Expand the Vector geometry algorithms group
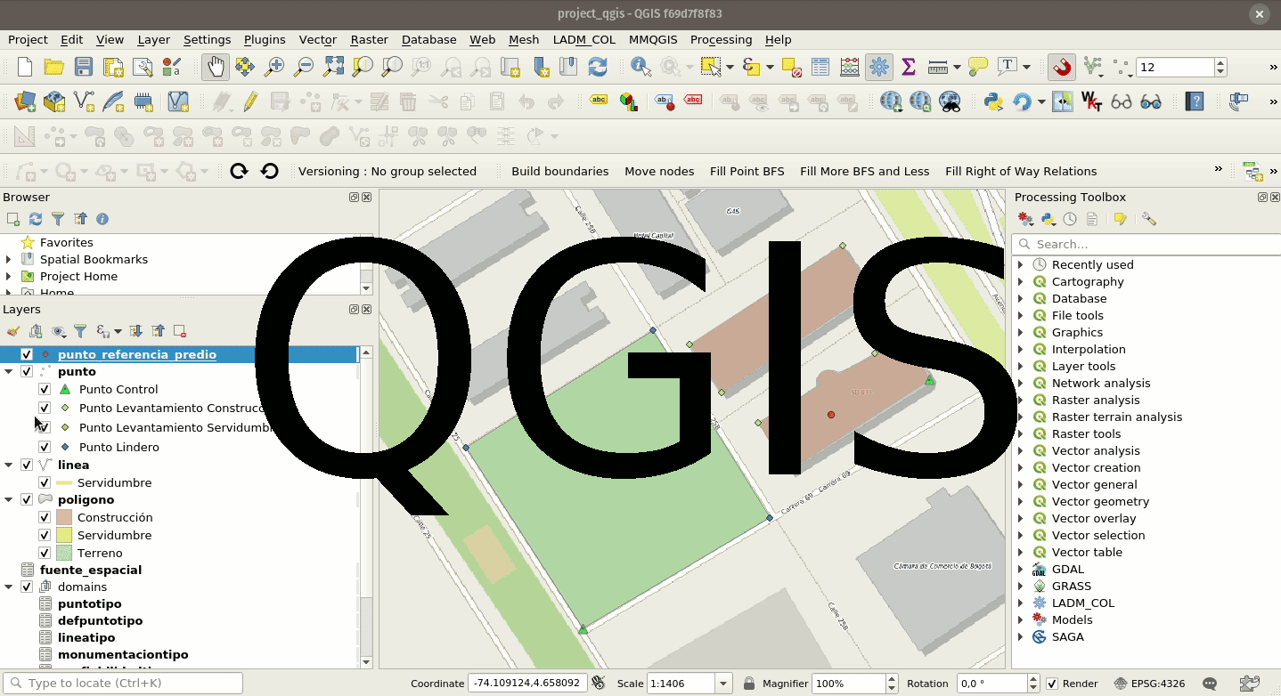The height and width of the screenshot is (696, 1281). [1021, 501]
